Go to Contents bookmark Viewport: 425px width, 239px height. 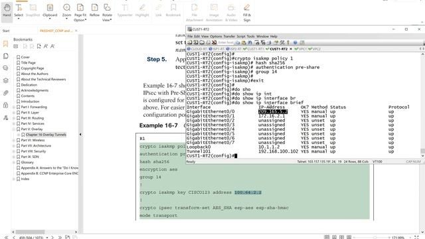pos(28,96)
